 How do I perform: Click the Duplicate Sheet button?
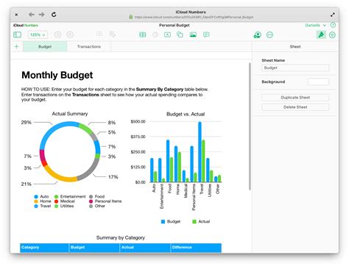[295, 98]
